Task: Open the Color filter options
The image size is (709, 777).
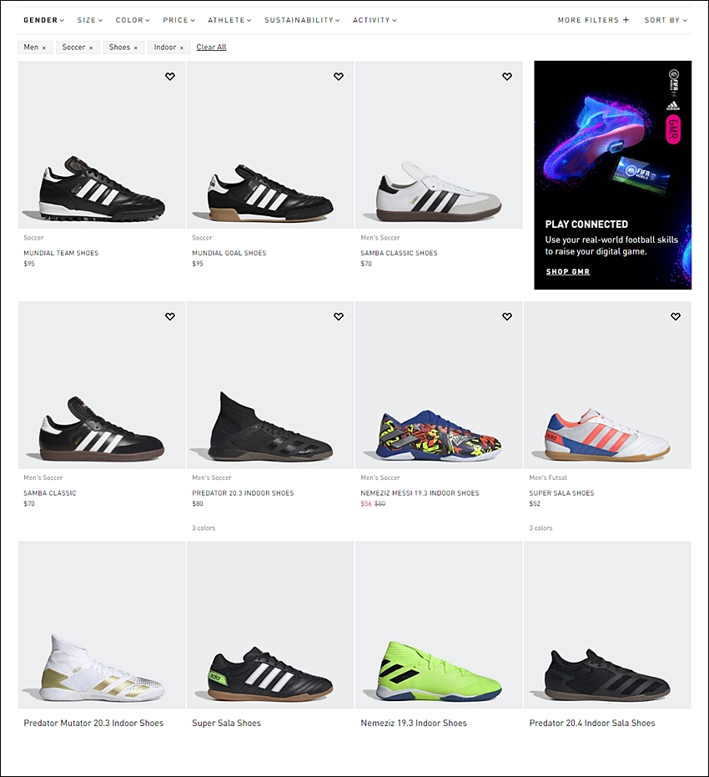Action: coord(133,20)
